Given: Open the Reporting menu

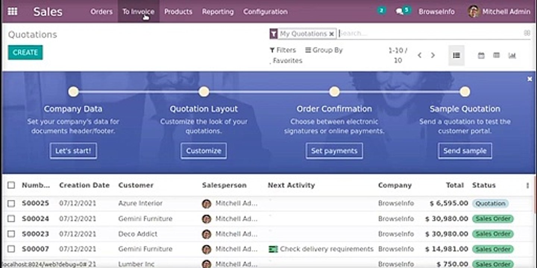Looking at the screenshot, I should pos(218,12).
